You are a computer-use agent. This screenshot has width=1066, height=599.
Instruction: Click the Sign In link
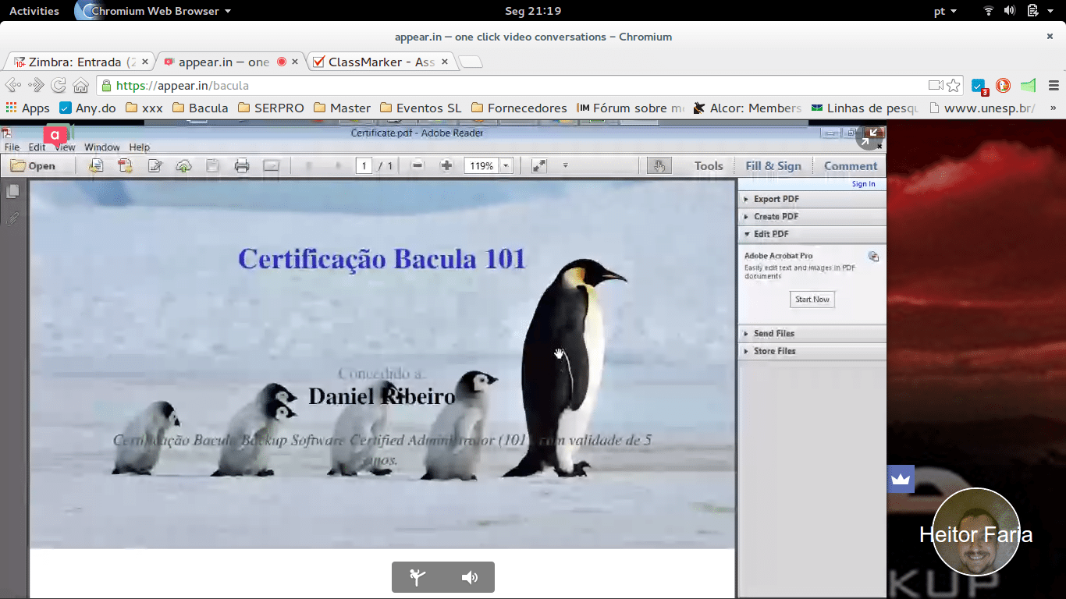(x=863, y=183)
